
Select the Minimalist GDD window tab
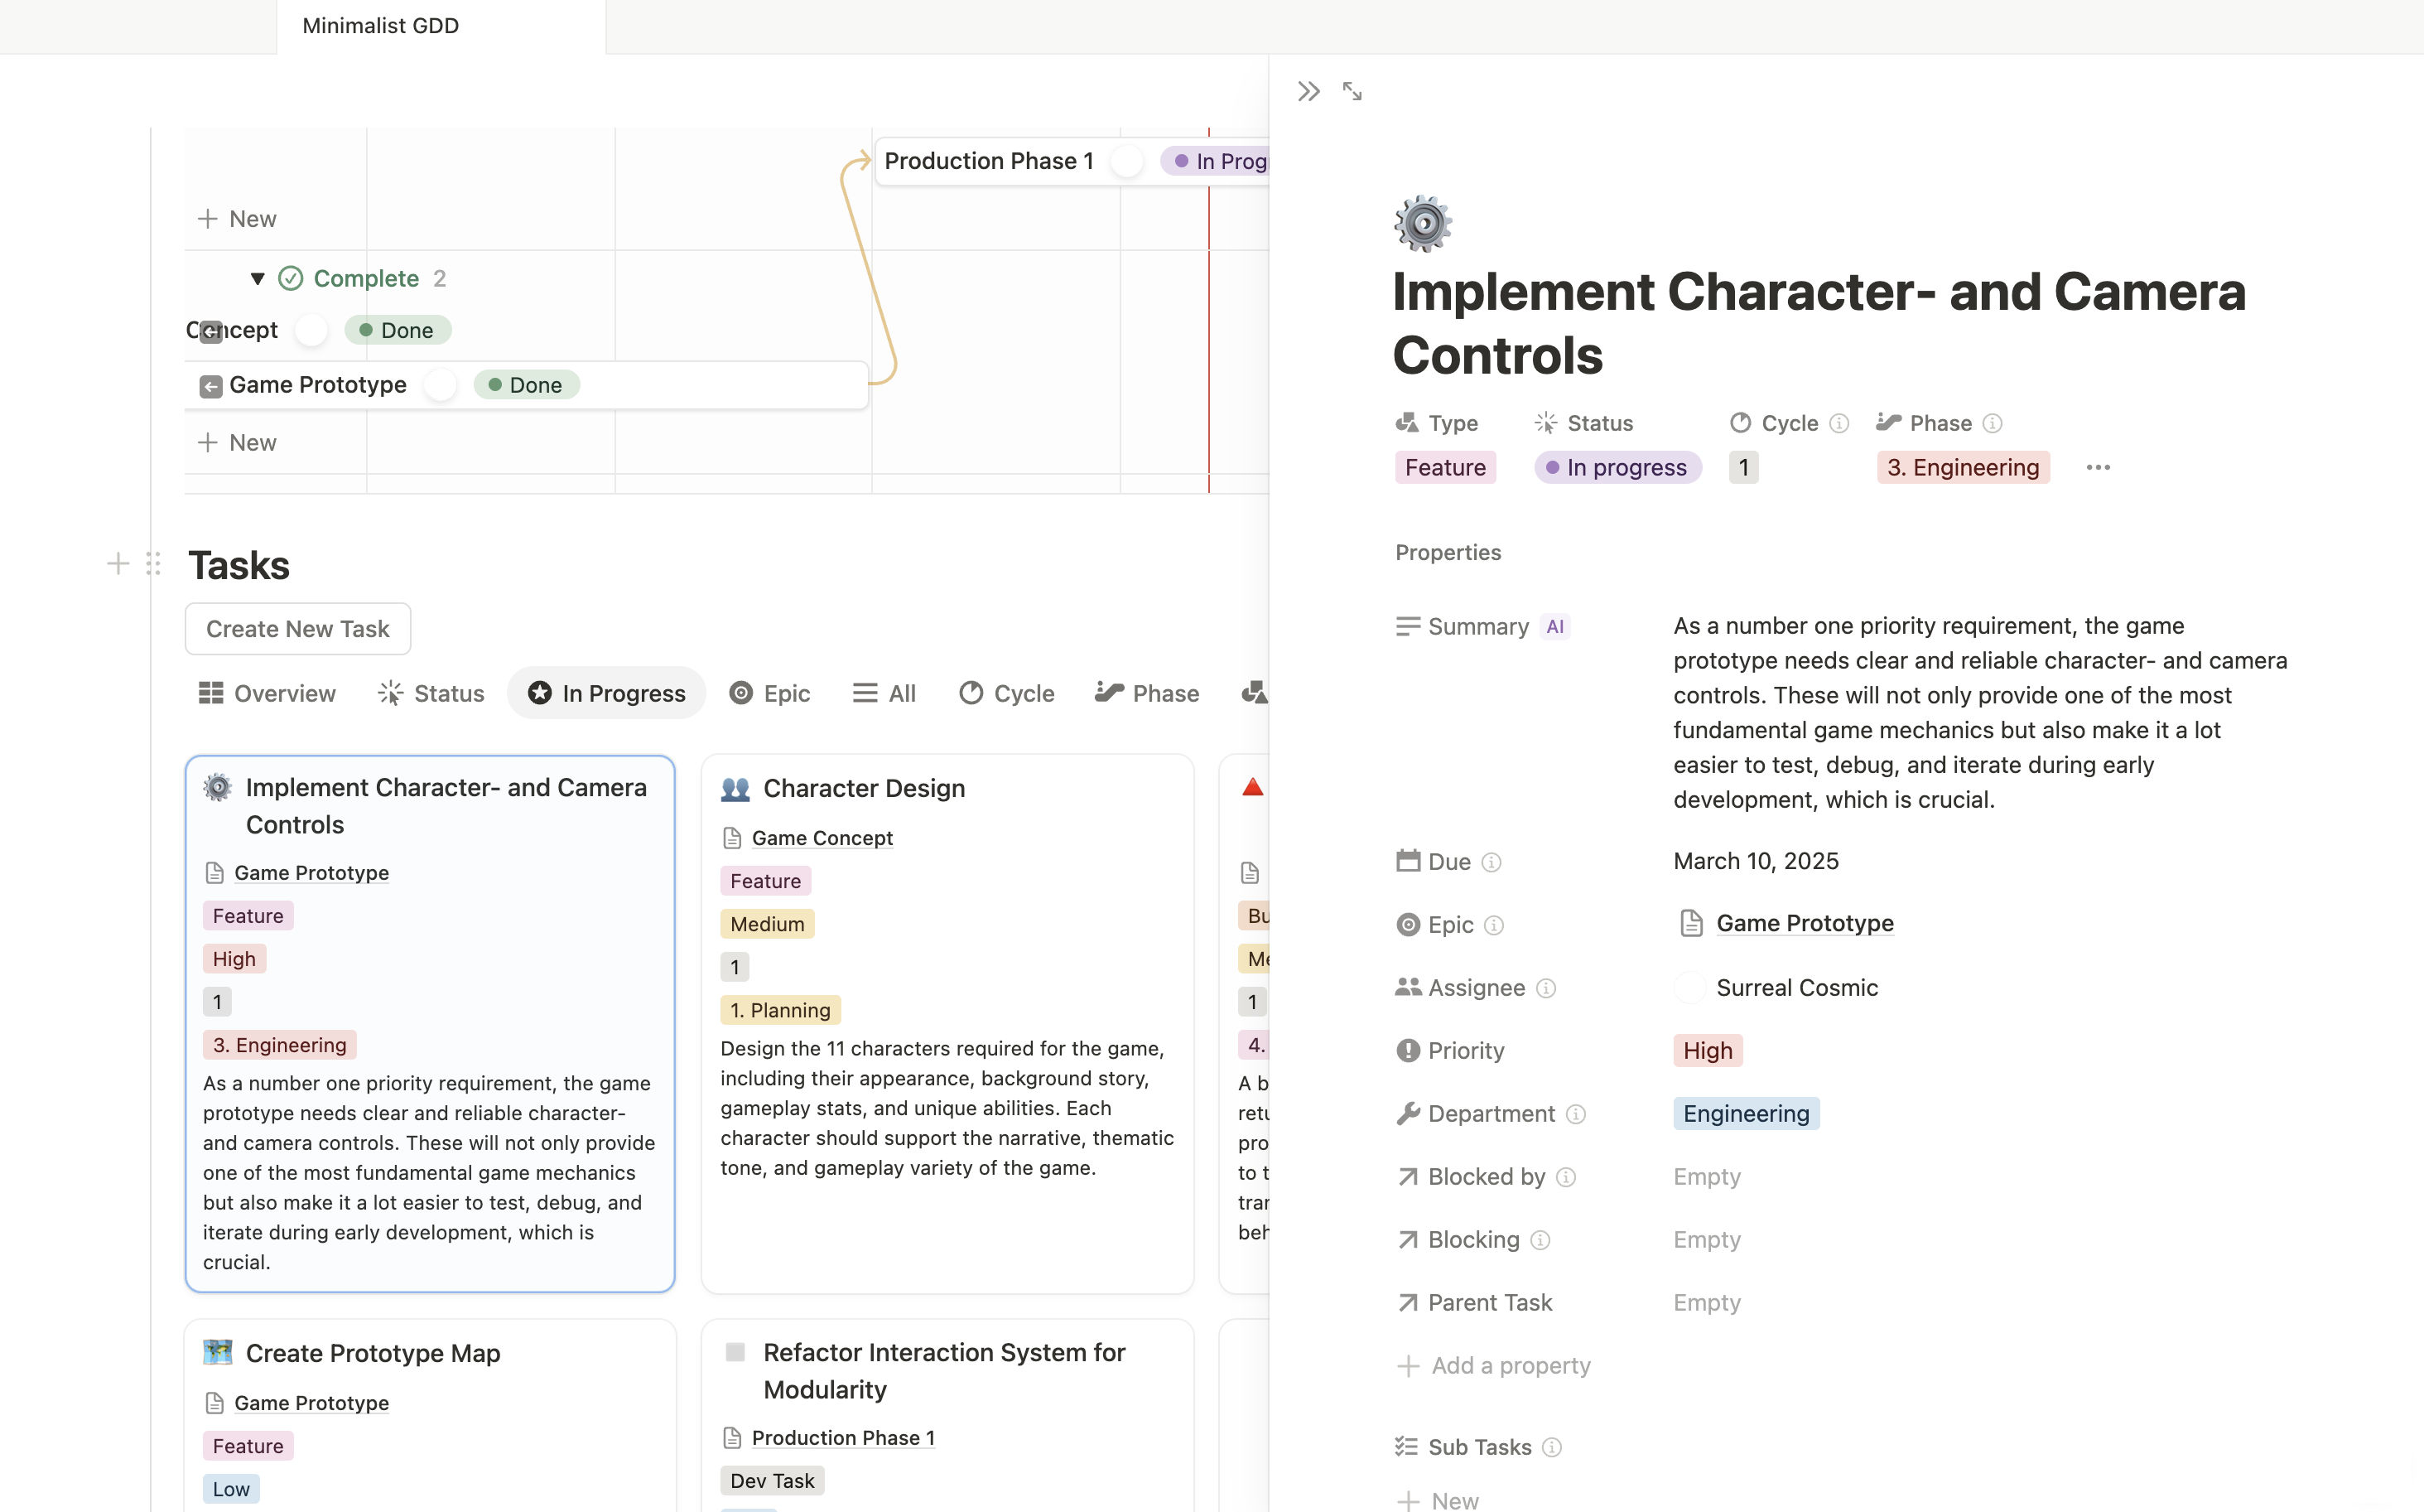(x=441, y=27)
